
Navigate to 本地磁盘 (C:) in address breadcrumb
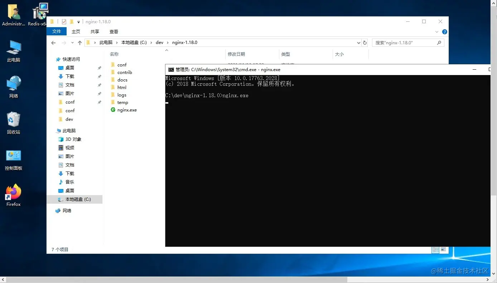click(134, 43)
